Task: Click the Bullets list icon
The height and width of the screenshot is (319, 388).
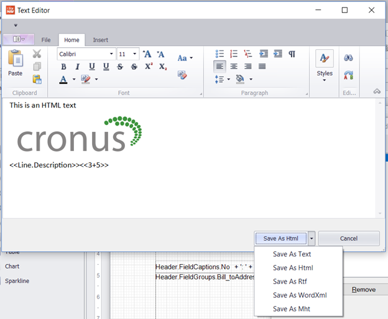Action: pyautogui.click(x=219, y=53)
